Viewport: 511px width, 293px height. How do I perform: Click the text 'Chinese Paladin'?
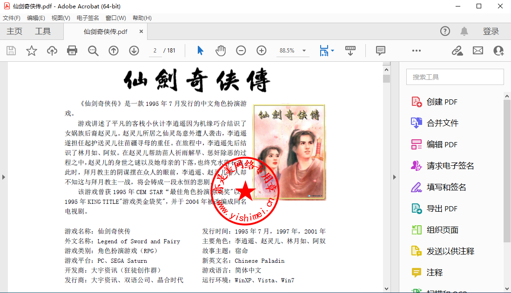(259, 261)
